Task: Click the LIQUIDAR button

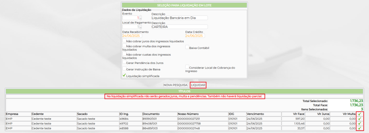Action: pyautogui.click(x=199, y=85)
